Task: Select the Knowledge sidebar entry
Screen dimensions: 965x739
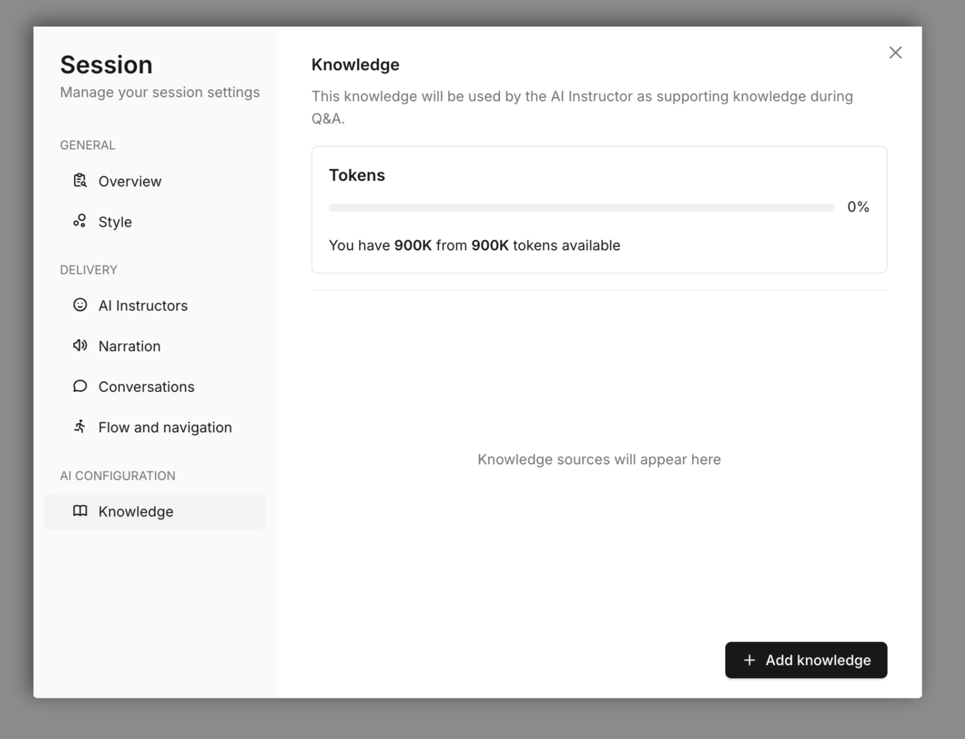Action: (136, 511)
